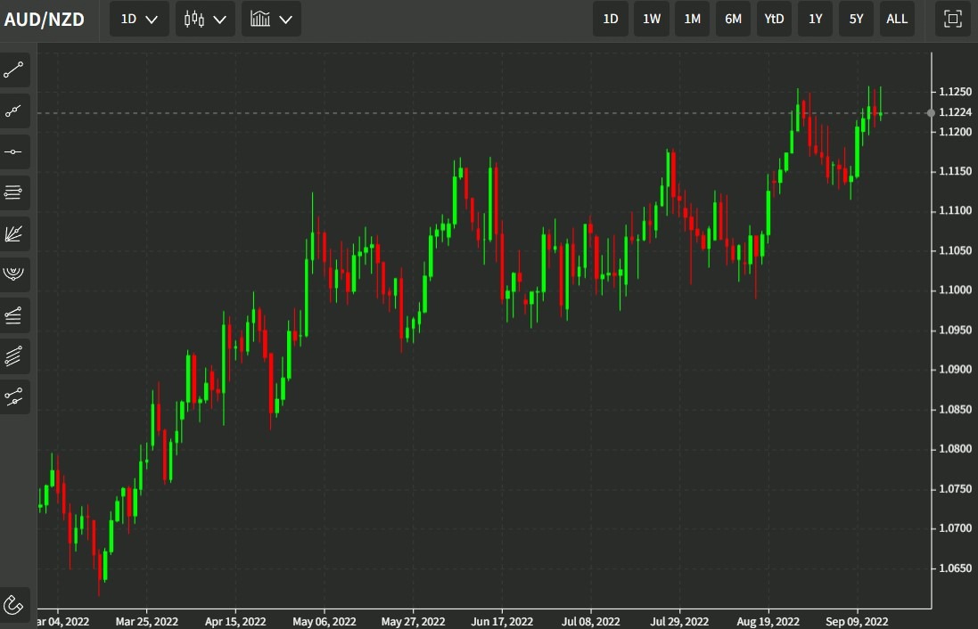This screenshot has height=629, width=978.
Task: Pick the Horizontal Line tool
Action: (14, 151)
